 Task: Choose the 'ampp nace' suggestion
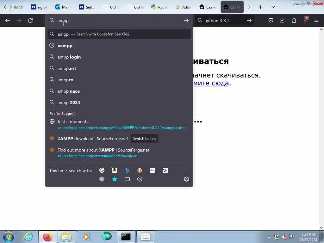[x=119, y=91]
